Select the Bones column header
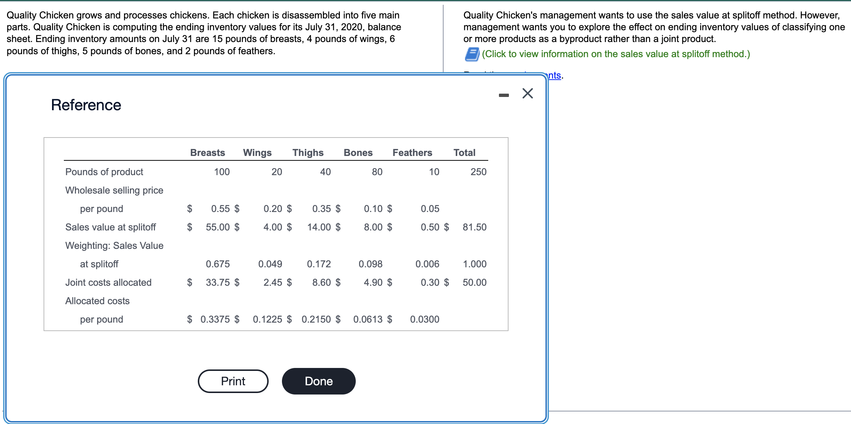Viewport: 851px width, 424px height. pos(358,153)
